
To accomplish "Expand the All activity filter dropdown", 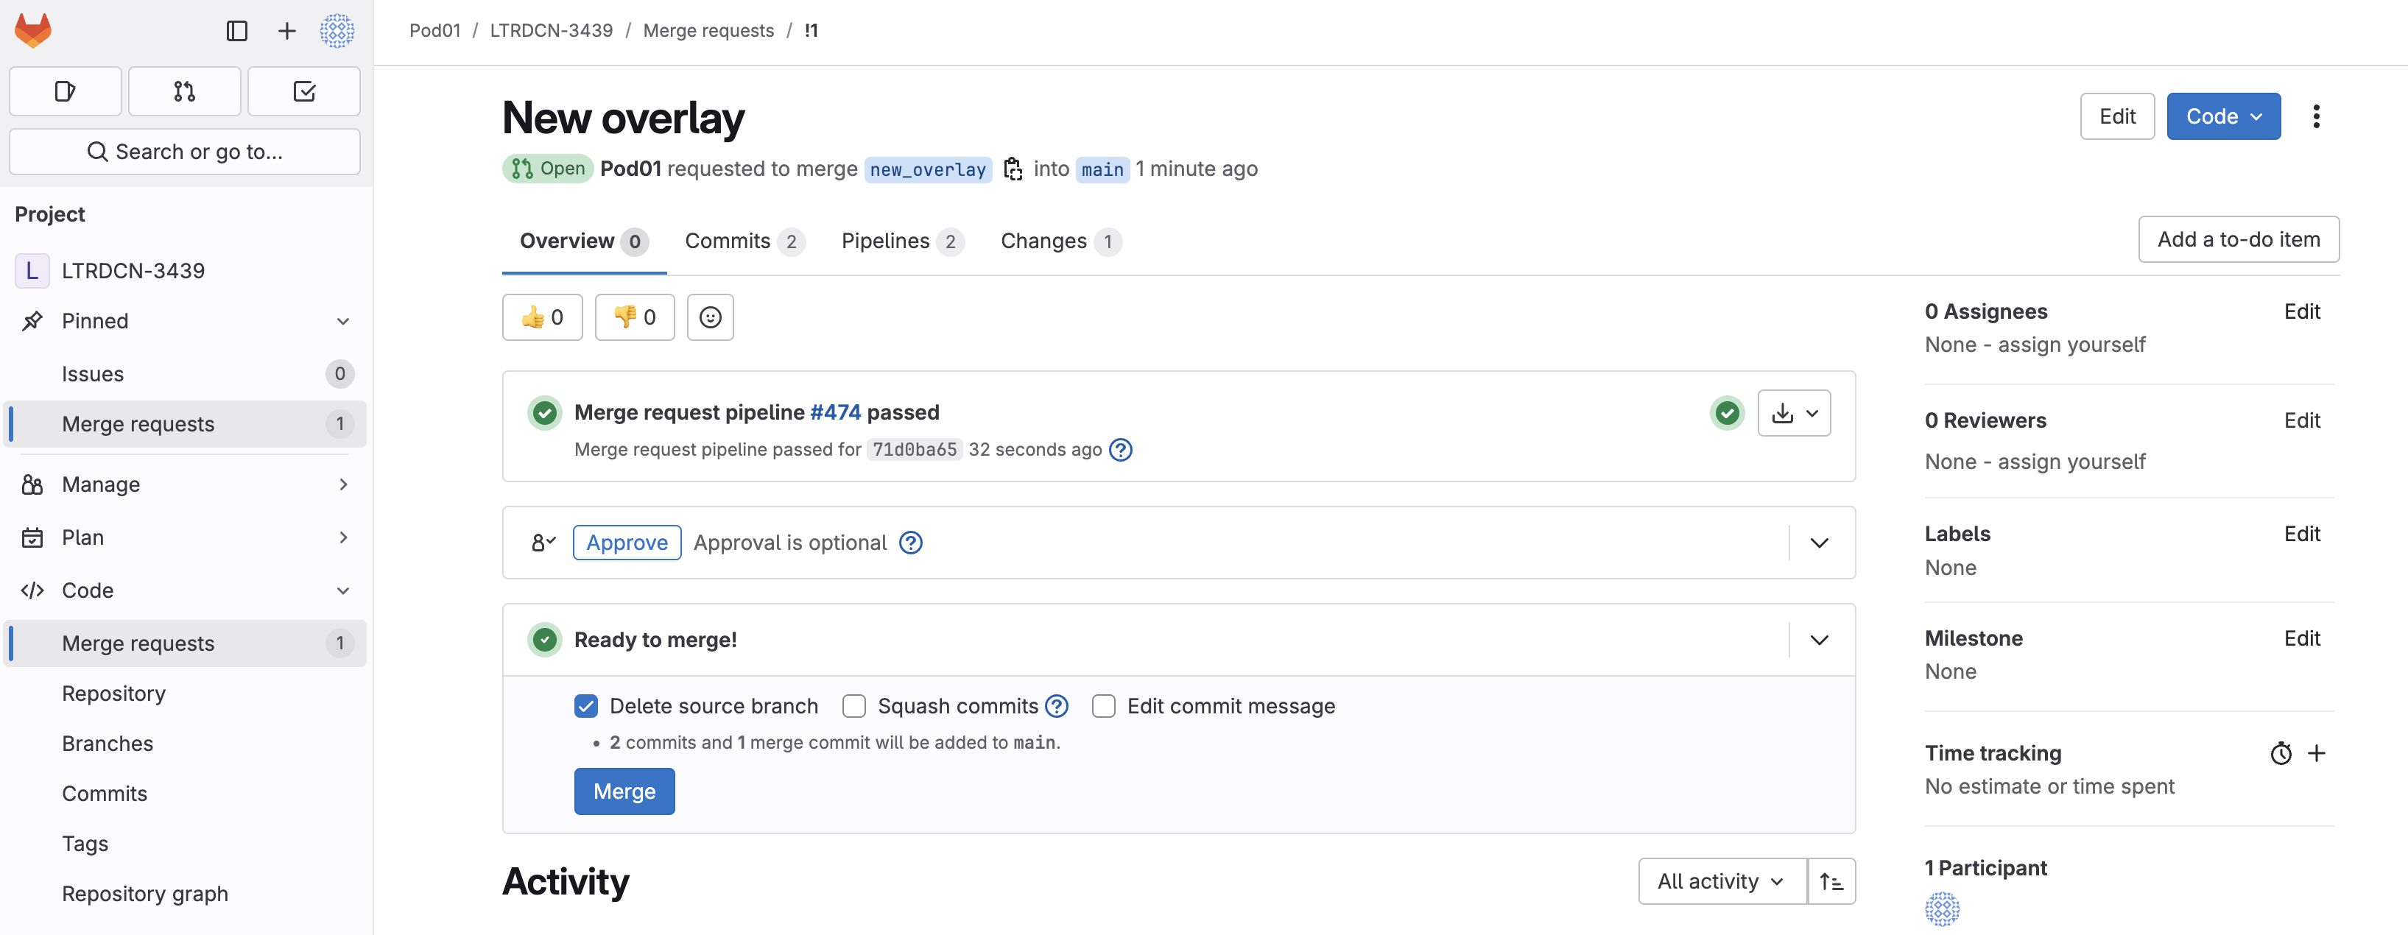I will 1721,882.
